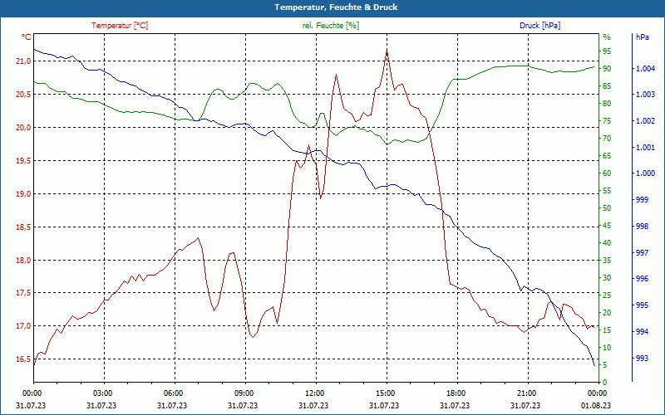Click the 996 pressure axis value
665x415 pixels.
643,279
